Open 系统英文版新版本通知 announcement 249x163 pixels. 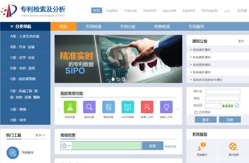207,80
